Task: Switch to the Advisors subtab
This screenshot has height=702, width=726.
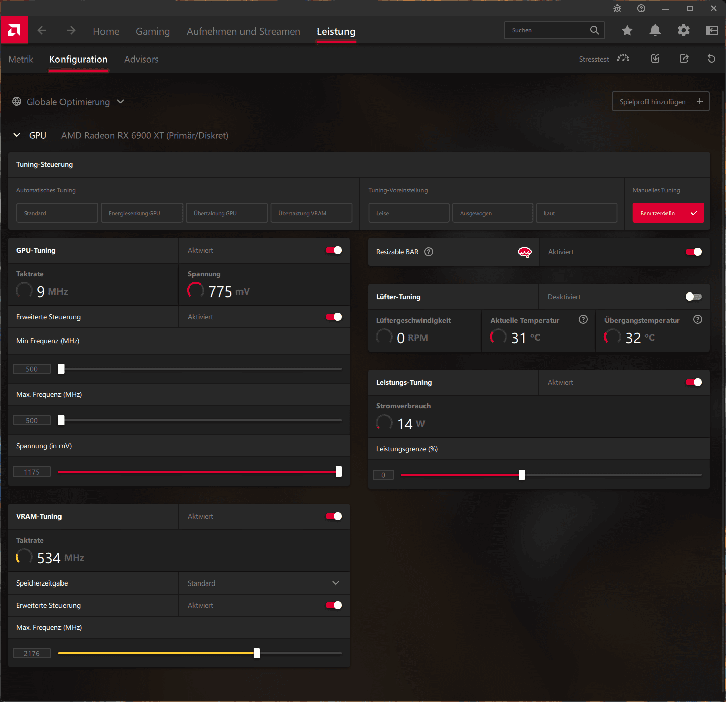Action: pos(141,59)
